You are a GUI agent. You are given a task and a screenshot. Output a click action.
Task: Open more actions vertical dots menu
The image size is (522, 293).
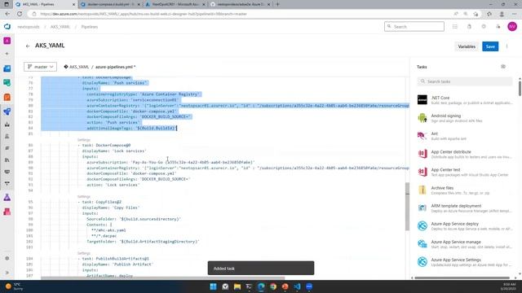tap(507, 46)
